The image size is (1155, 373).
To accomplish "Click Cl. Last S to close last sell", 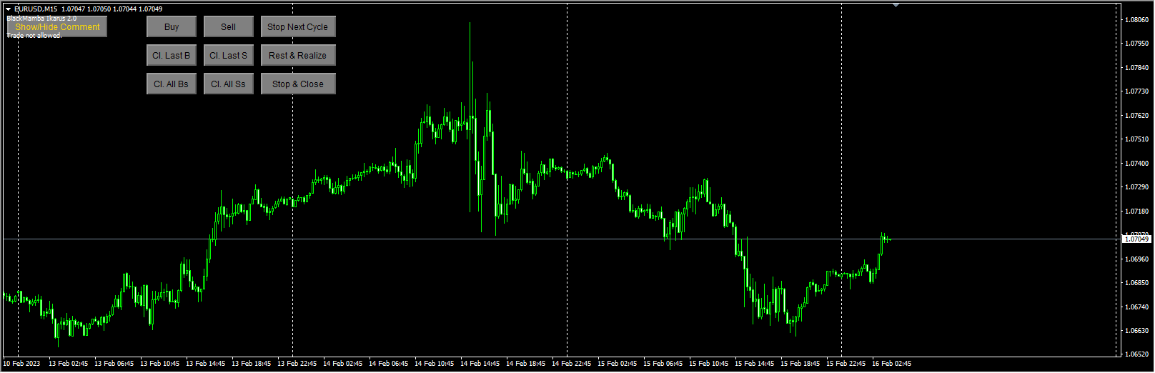I will (229, 56).
